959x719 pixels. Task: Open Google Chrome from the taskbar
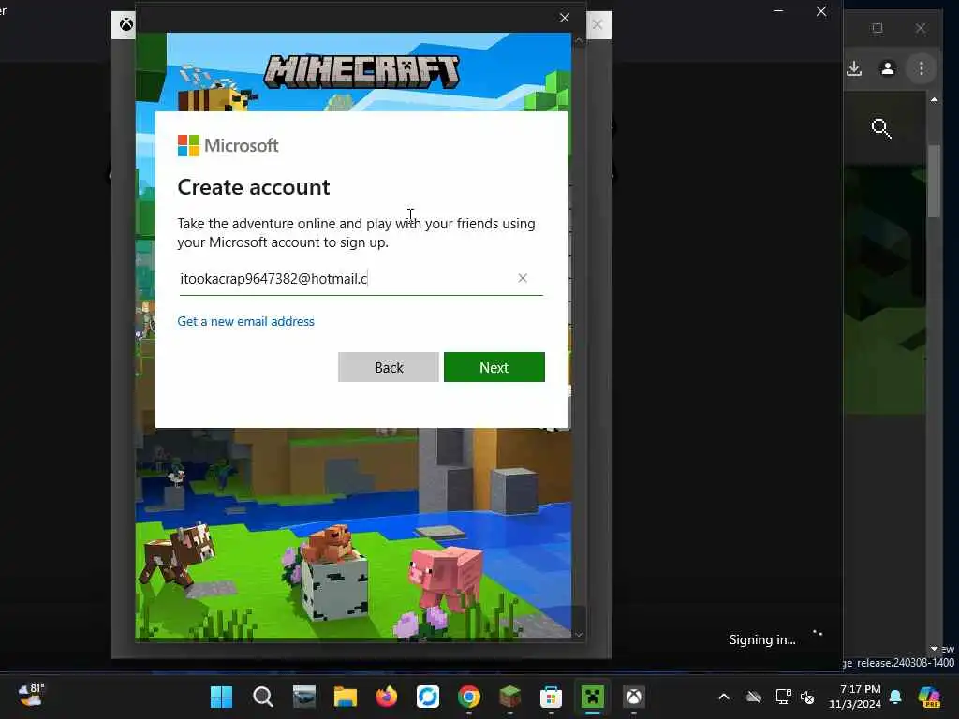coord(469,697)
